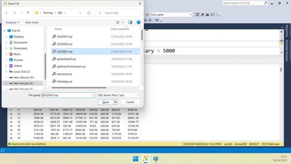Click SSMS wrench properties toolbar icon
The width and height of the screenshot is (291, 164).
point(202,15)
